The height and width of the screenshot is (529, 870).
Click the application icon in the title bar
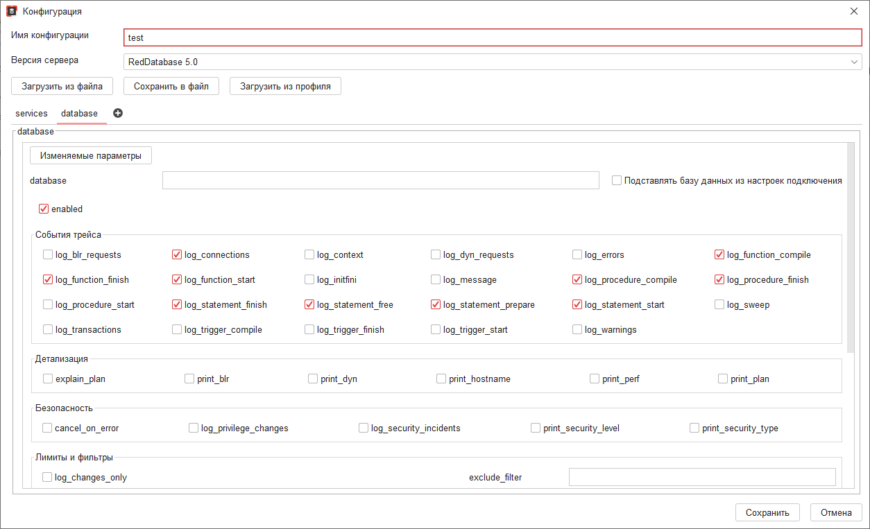[x=9, y=10]
